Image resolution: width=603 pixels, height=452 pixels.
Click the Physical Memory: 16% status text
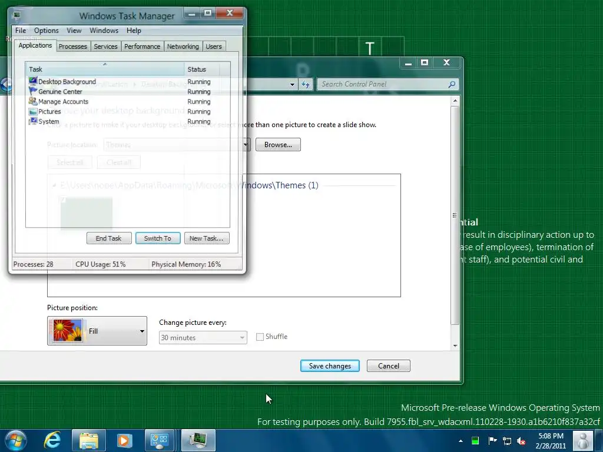coord(186,264)
